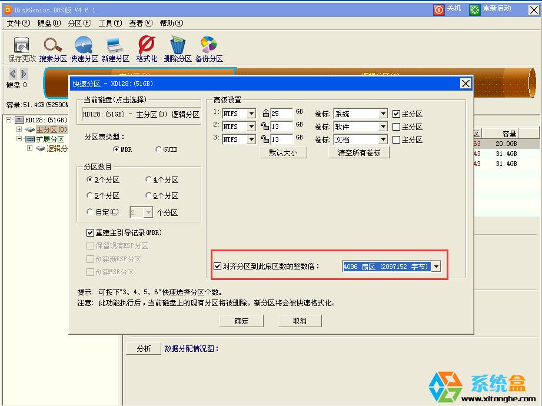The width and height of the screenshot is (542, 406).
Task: Toggle lock icon for partition 2 size
Action: [265, 126]
